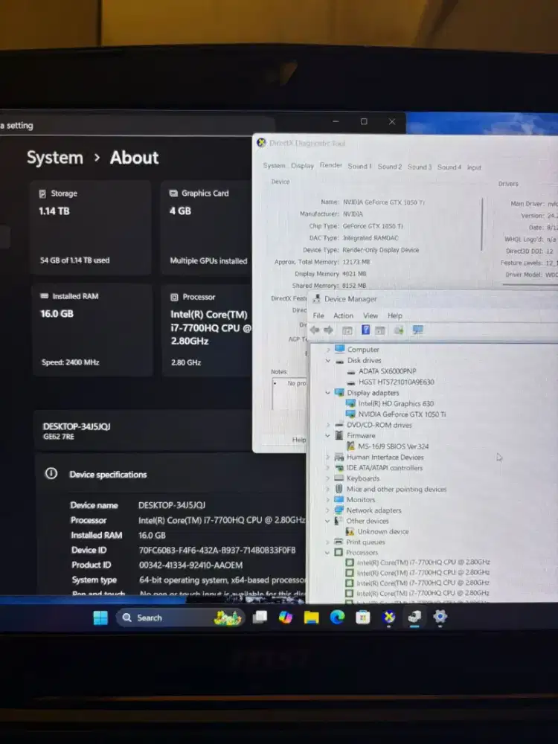The image size is (558, 744).
Task: Open the View menu in Device Manager
Action: click(371, 315)
